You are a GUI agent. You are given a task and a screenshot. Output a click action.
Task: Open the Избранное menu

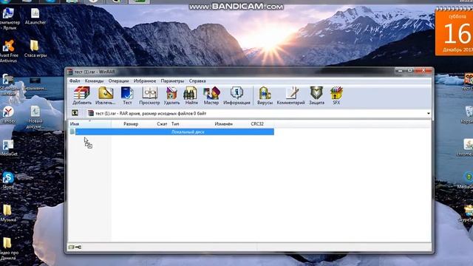[x=145, y=81]
